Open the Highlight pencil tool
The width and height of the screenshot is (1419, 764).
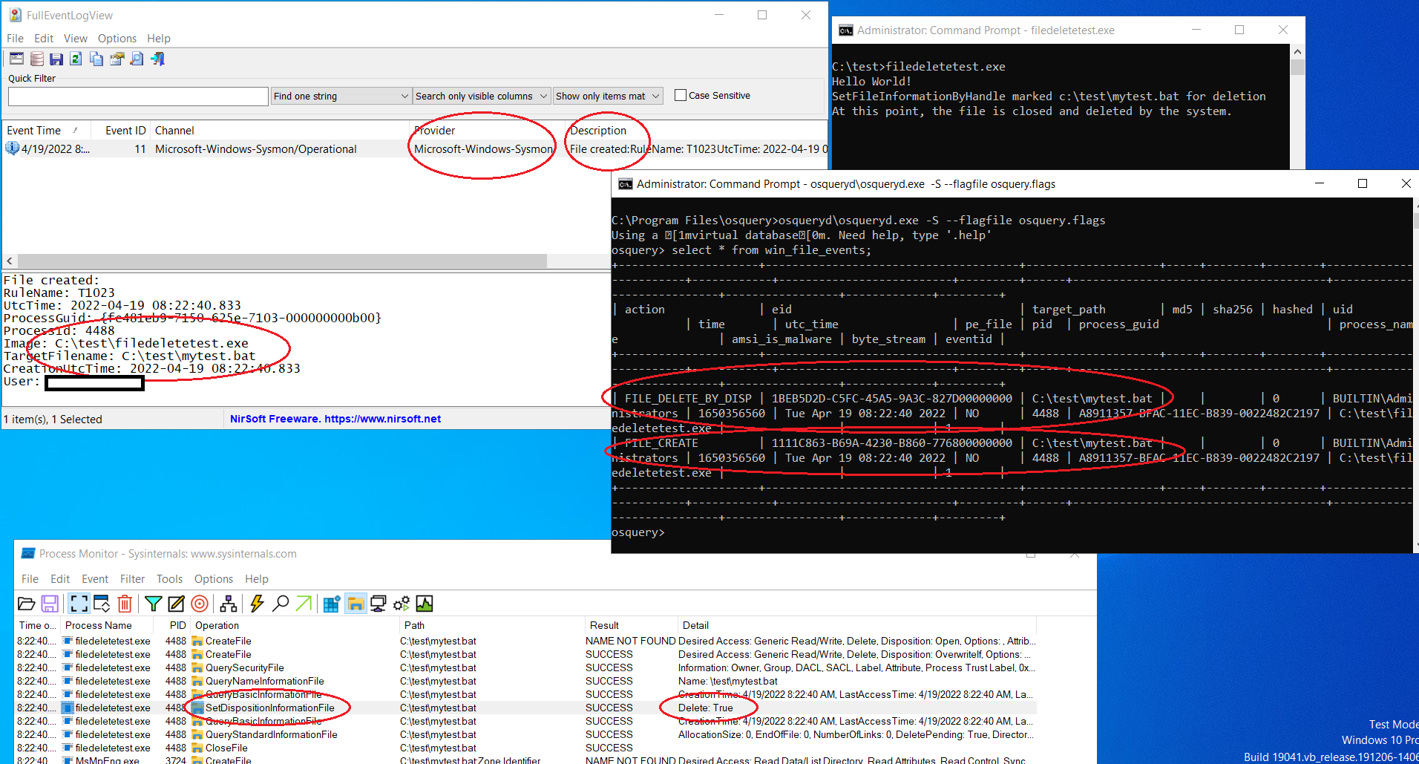176,604
